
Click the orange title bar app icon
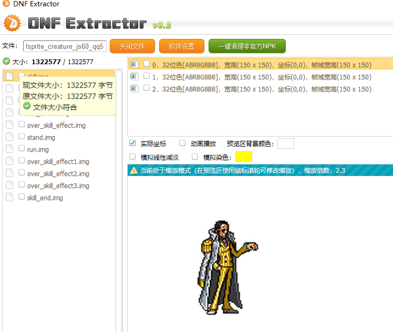(6, 4)
